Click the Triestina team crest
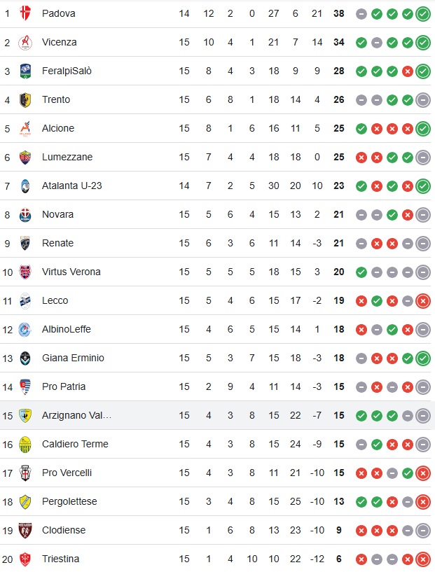435x572 pixels. 25,559
